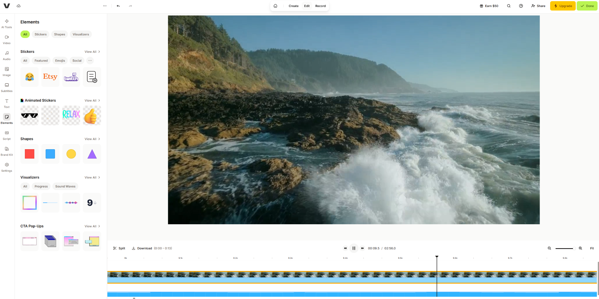The image size is (599, 299).
Task: Click the undo arrow icon
Action: tap(118, 6)
